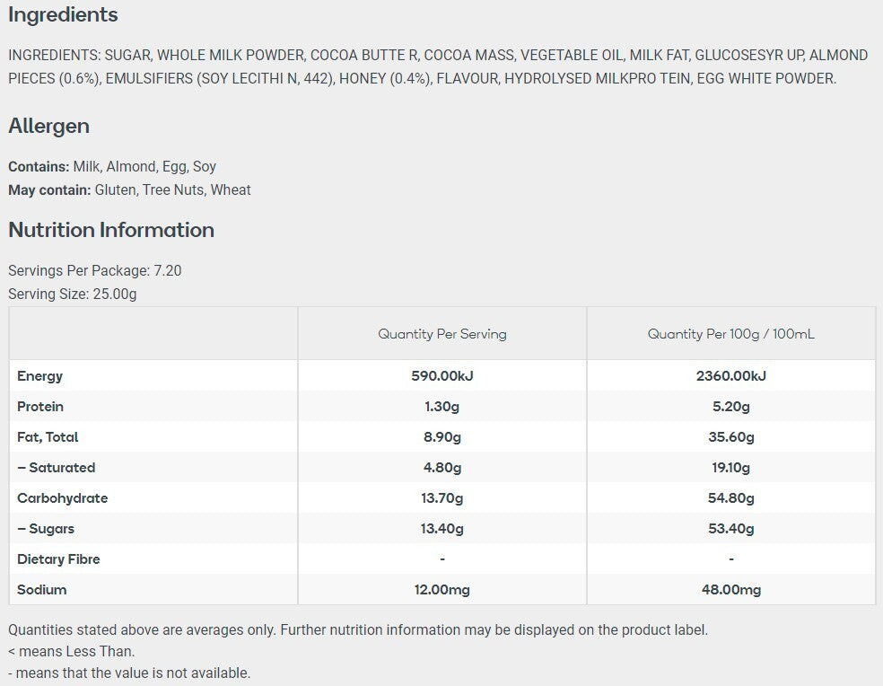The height and width of the screenshot is (686, 883).
Task: Select the Energy row label
Action: [40, 376]
